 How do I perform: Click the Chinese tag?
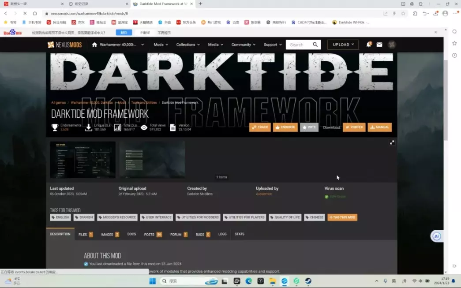click(x=314, y=217)
